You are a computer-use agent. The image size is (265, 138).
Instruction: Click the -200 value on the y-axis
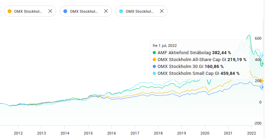258,123
